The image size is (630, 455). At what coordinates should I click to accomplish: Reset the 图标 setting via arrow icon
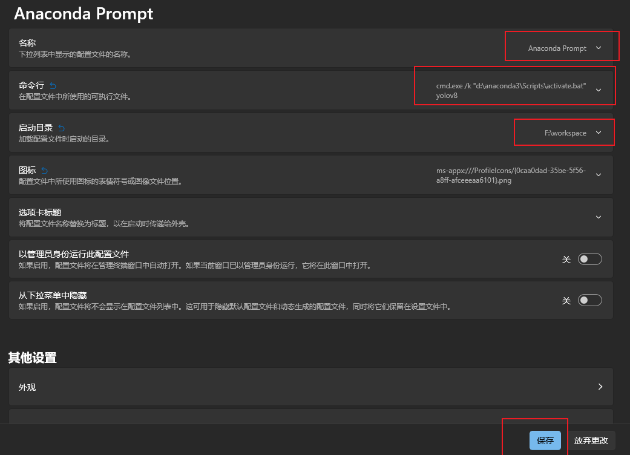point(44,171)
